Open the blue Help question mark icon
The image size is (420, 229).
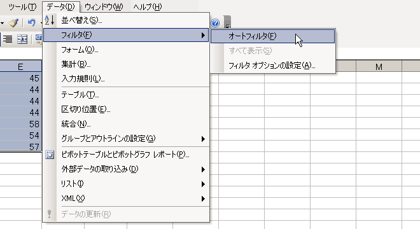pyautogui.click(x=215, y=23)
